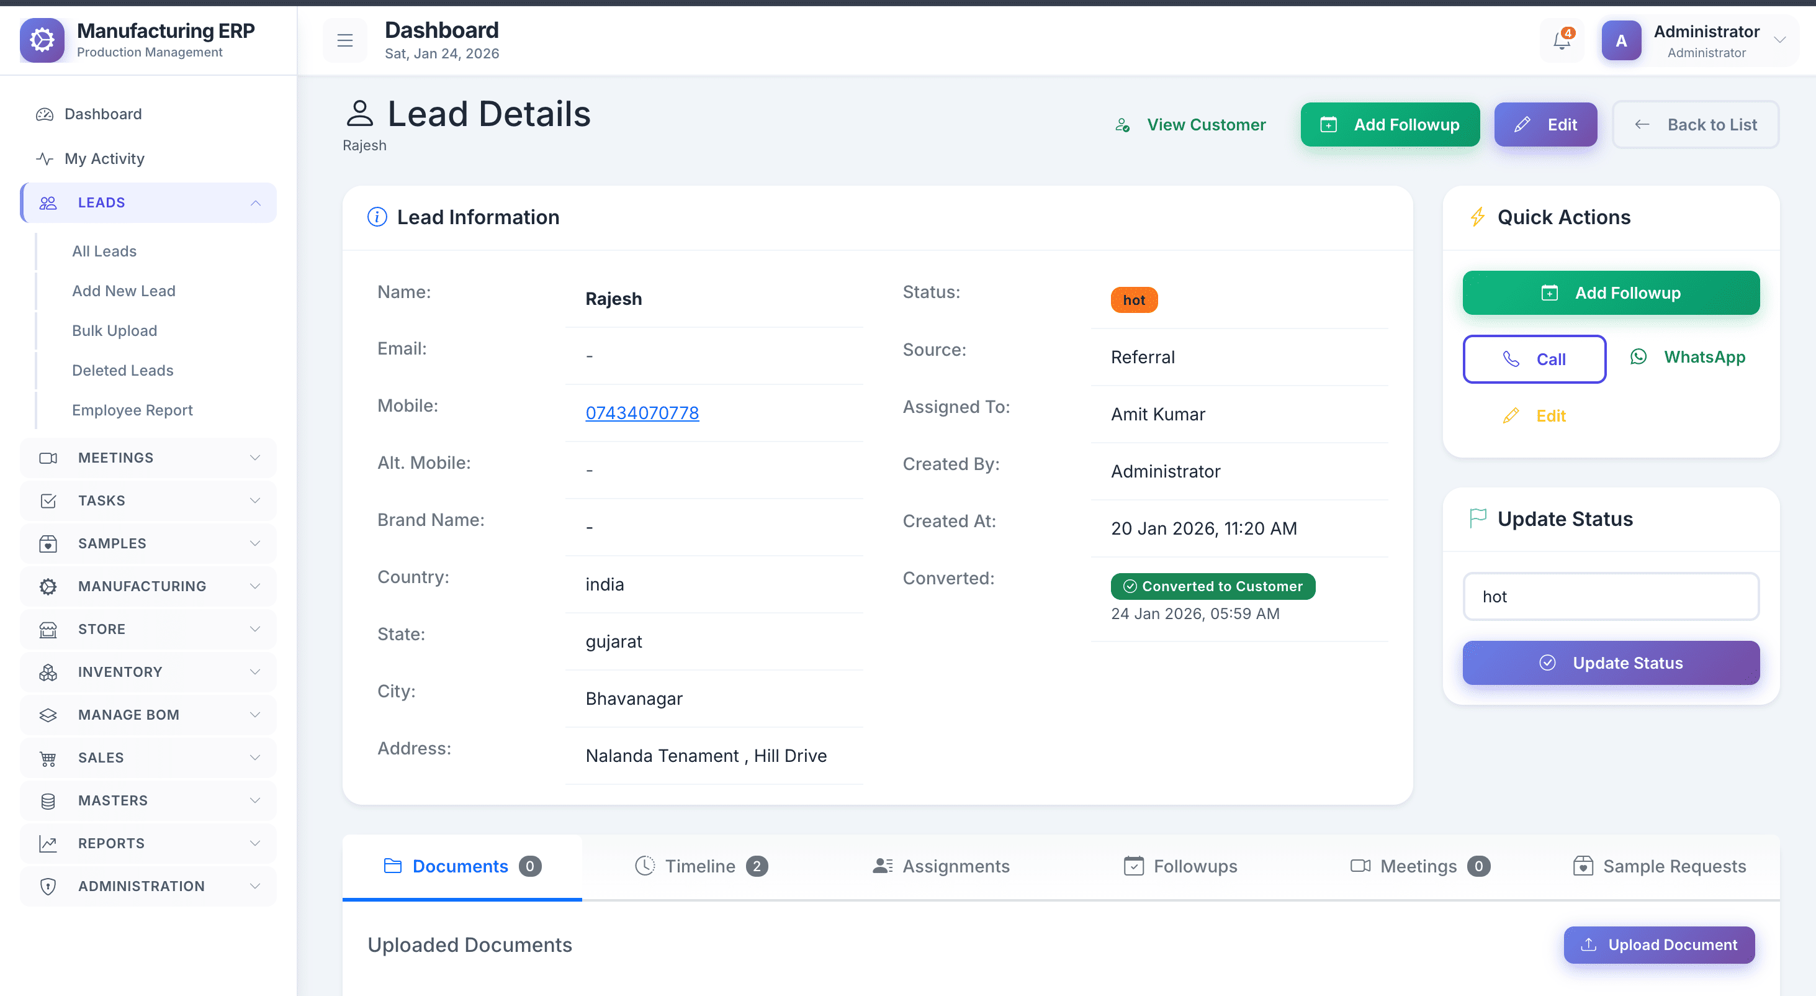Viewport: 1816px width, 996px height.
Task: Open Dashboard from the sidebar
Action: 103,114
